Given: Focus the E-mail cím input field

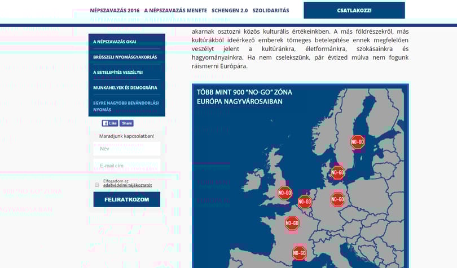Looking at the screenshot, I should click(x=127, y=166).
